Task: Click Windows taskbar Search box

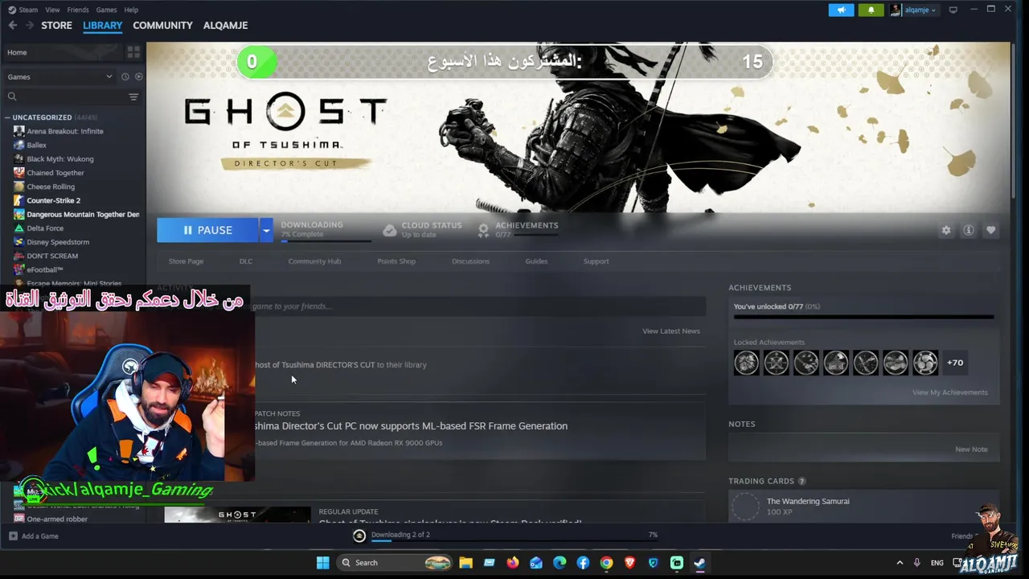Action: click(396, 562)
